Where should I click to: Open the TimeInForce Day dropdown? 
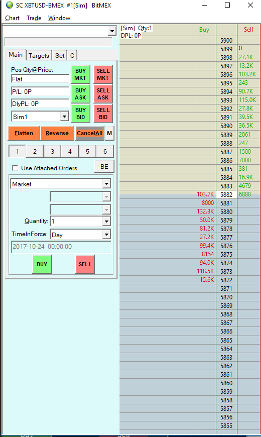(106, 235)
